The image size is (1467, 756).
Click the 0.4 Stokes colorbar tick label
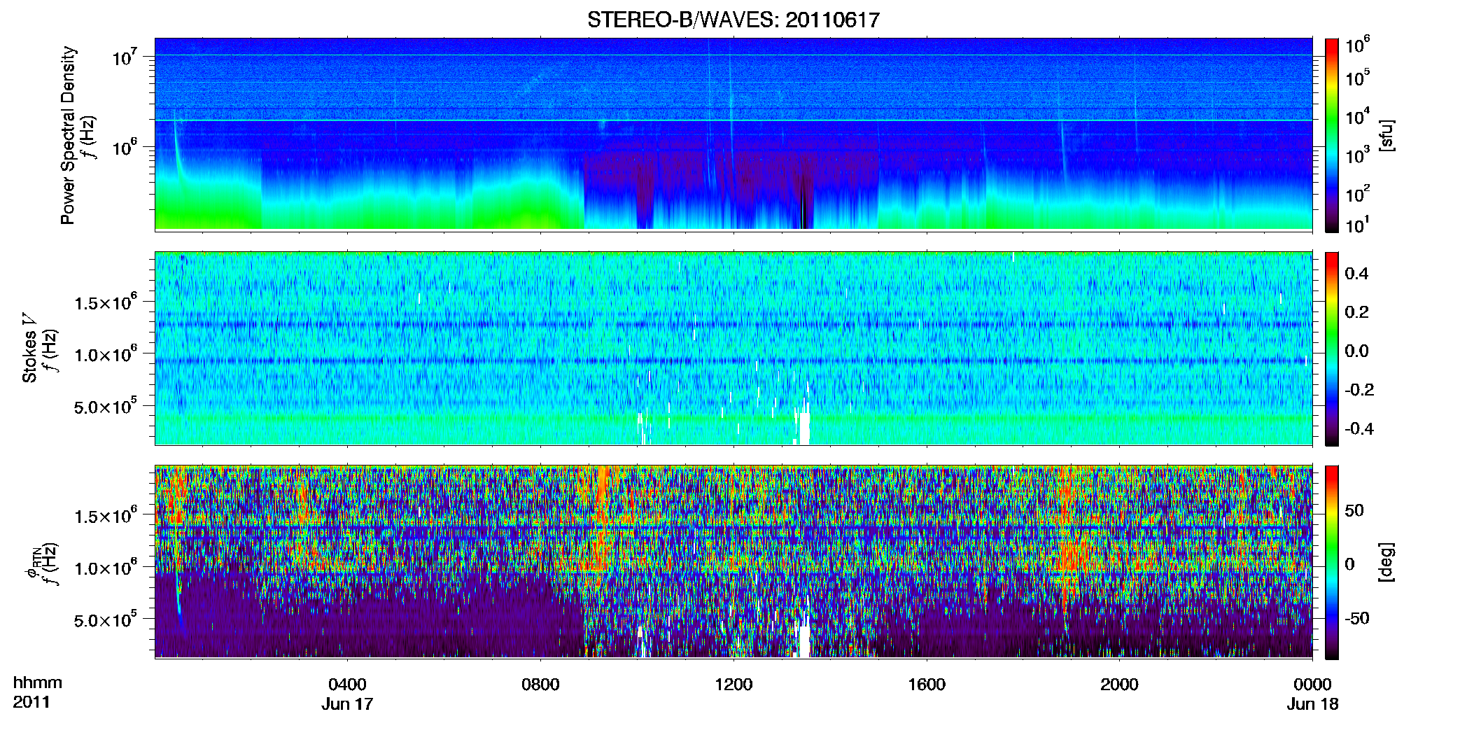[1357, 274]
